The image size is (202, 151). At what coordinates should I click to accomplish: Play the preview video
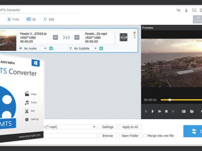[153, 112]
